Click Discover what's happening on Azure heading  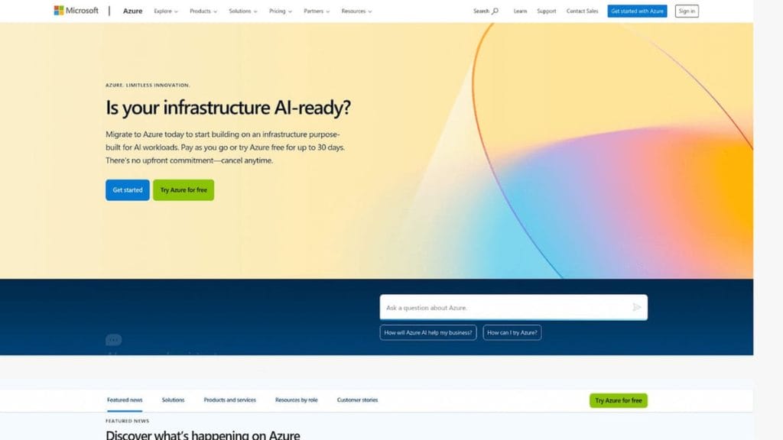click(x=203, y=435)
